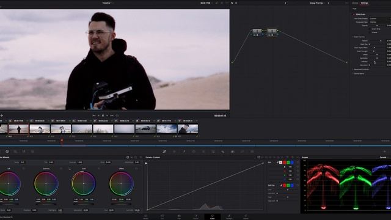
Task: Toggle the Soft Clip red channel
Action: tap(284, 185)
